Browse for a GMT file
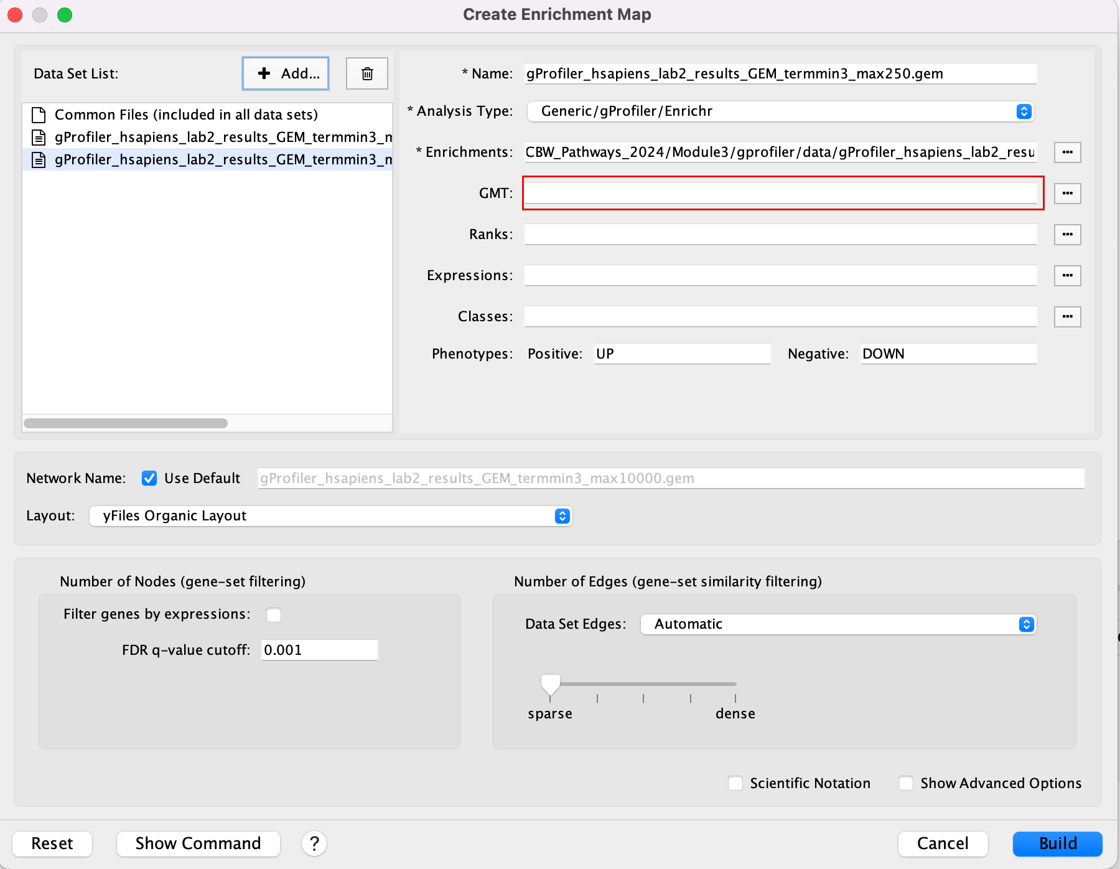 1067,194
